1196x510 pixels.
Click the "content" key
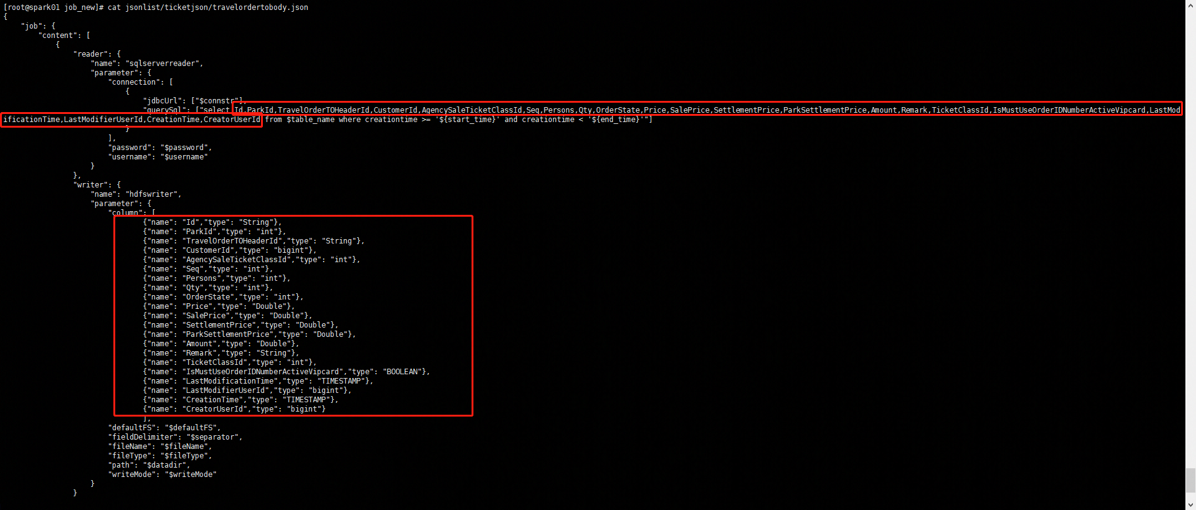[58, 35]
